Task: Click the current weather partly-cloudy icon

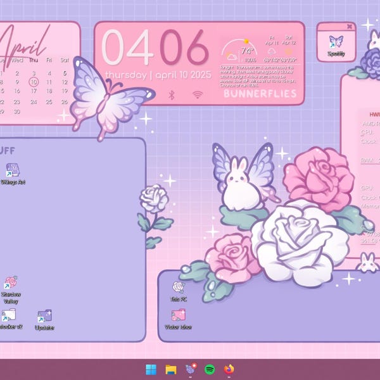Action: (x=231, y=56)
